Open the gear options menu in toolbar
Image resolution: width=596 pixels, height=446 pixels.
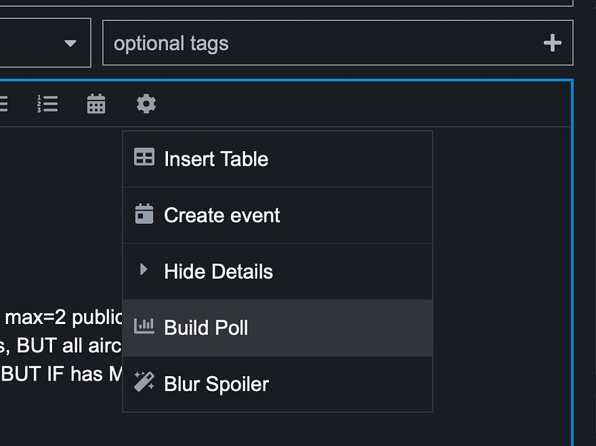pyautogui.click(x=146, y=103)
